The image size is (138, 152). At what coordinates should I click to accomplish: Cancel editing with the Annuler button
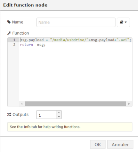[120, 144]
